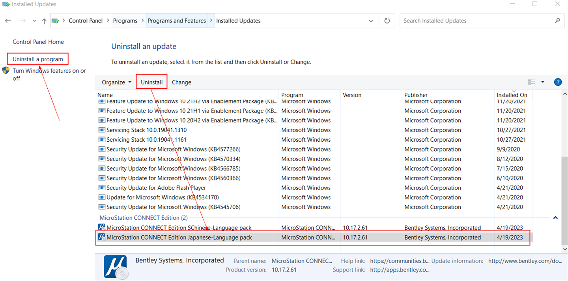Viewport: 568px width, 281px height.
Task: Click the scrollbar up arrow
Action: pos(564,94)
